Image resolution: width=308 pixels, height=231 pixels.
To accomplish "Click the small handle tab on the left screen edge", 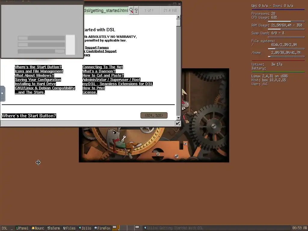I will 2,94.
